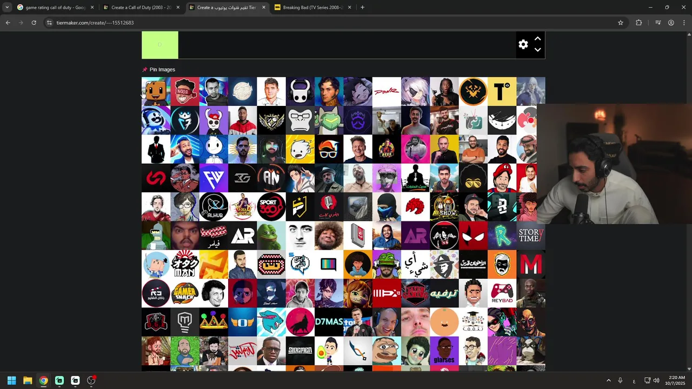
Task: Select the ALHUB logo thumbnail
Action: coord(214,207)
